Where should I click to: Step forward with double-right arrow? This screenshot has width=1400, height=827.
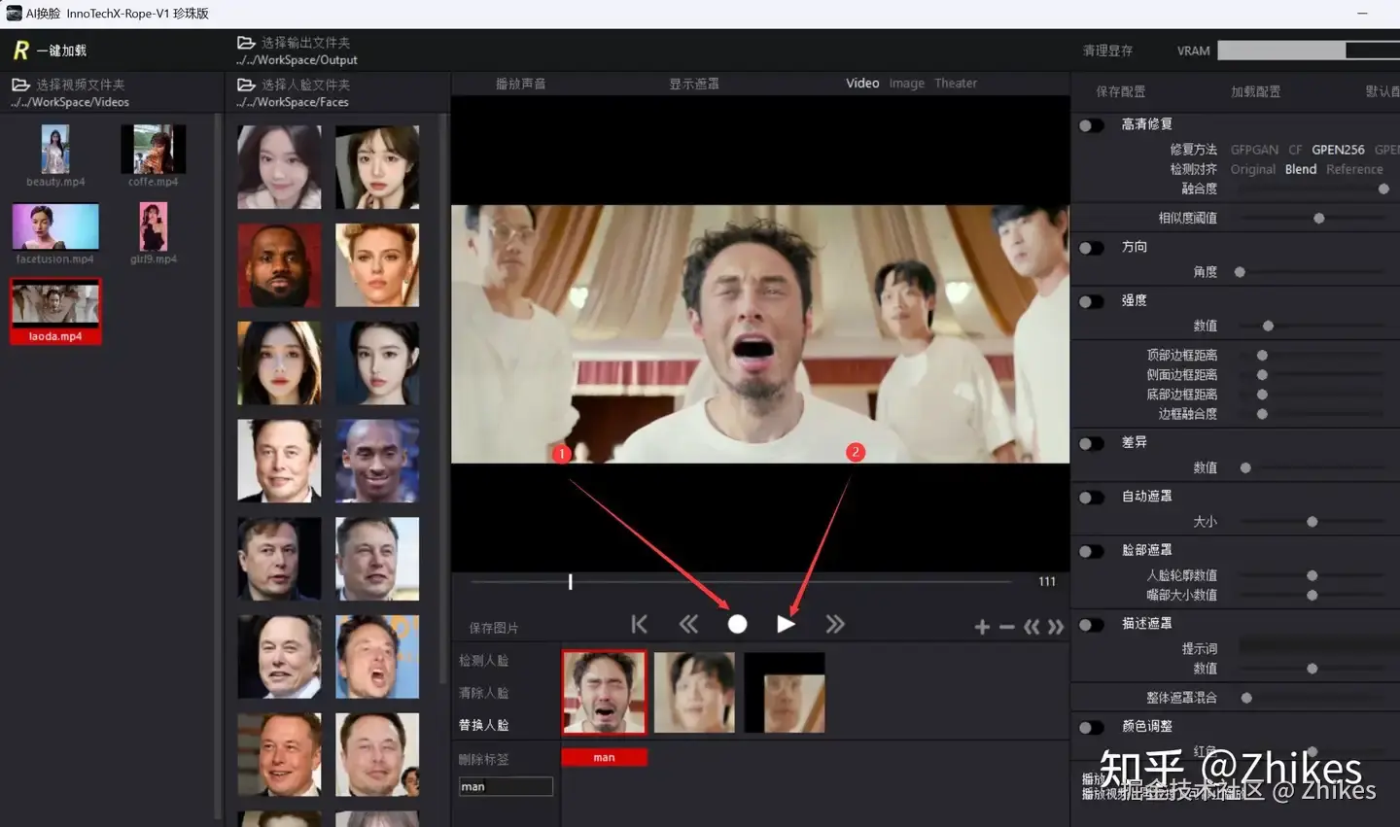coord(835,624)
